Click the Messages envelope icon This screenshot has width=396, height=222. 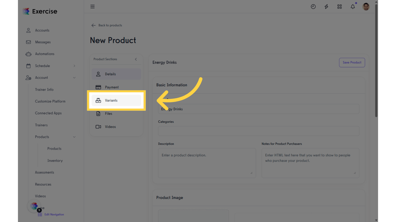[x=28, y=42]
